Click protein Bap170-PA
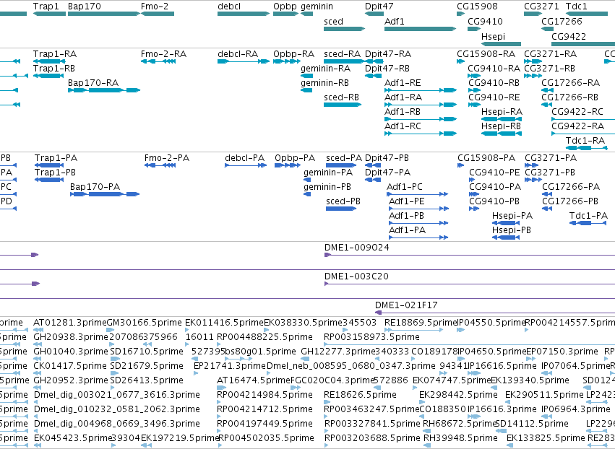 point(95,187)
